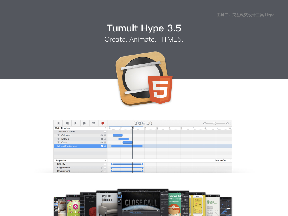Image resolution: width=288 pixels, height=216 pixels.
Task: Click the text icon of the Coast layer
Action: pyautogui.click(x=58, y=143)
